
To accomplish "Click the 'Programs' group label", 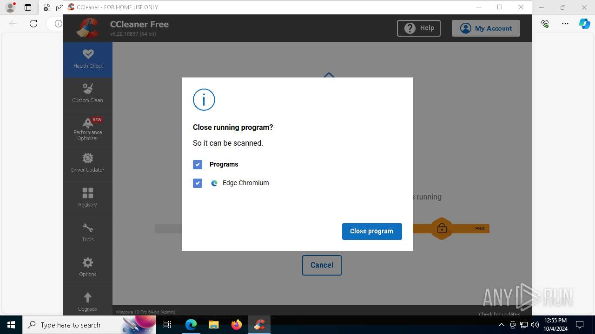I will click(224, 165).
